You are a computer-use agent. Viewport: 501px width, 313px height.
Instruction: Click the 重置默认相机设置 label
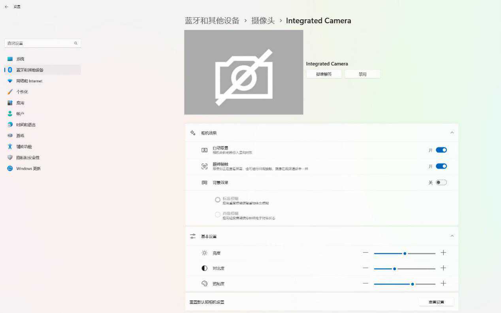coord(207,302)
